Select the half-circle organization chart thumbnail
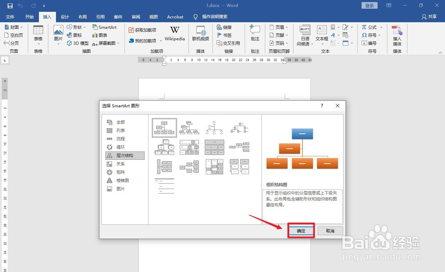Viewport: 445px width, 272px height. [215, 128]
